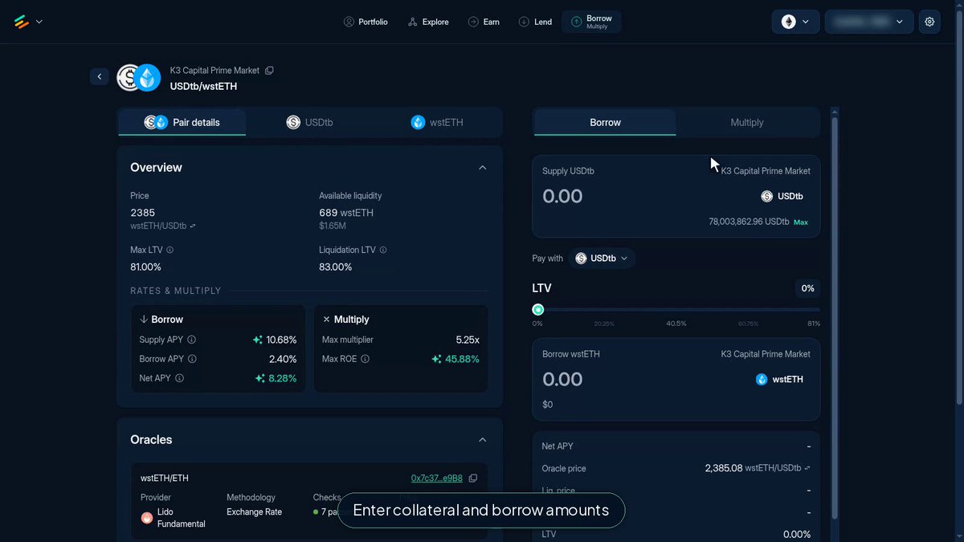Click the 83.00% liquidation LTV value
Screen dimensions: 964x542
[x=335, y=267]
